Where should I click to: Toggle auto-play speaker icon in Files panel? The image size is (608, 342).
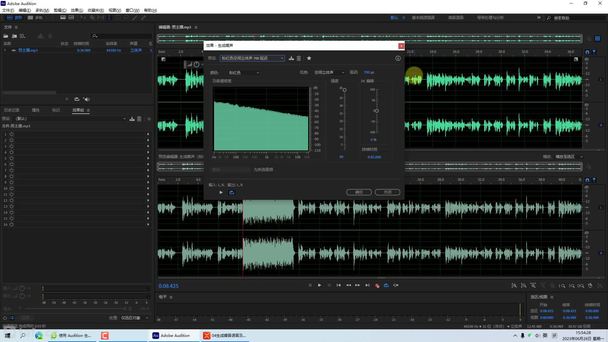[x=86, y=99]
